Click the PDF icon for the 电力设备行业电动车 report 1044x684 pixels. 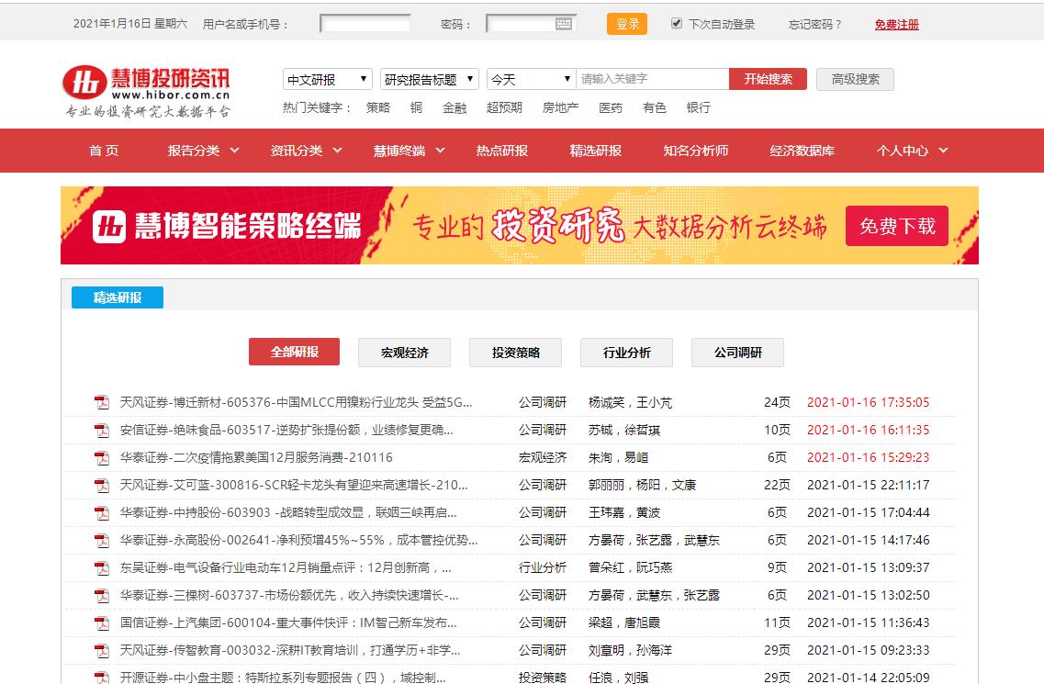tap(101, 566)
